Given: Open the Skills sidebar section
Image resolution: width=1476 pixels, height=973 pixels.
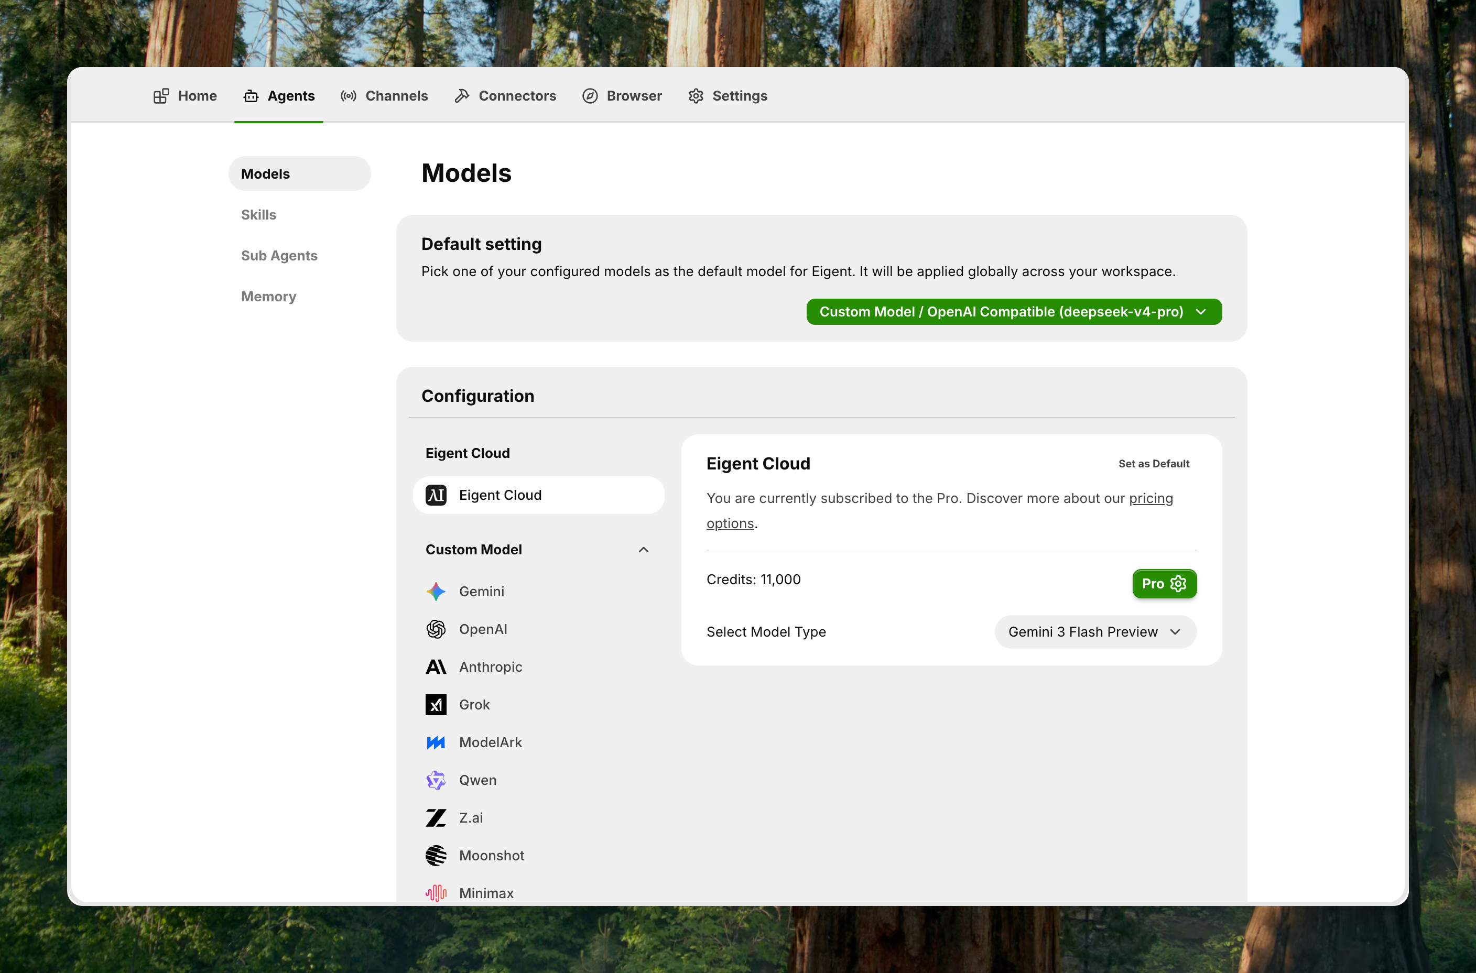Looking at the screenshot, I should [x=300, y=215].
